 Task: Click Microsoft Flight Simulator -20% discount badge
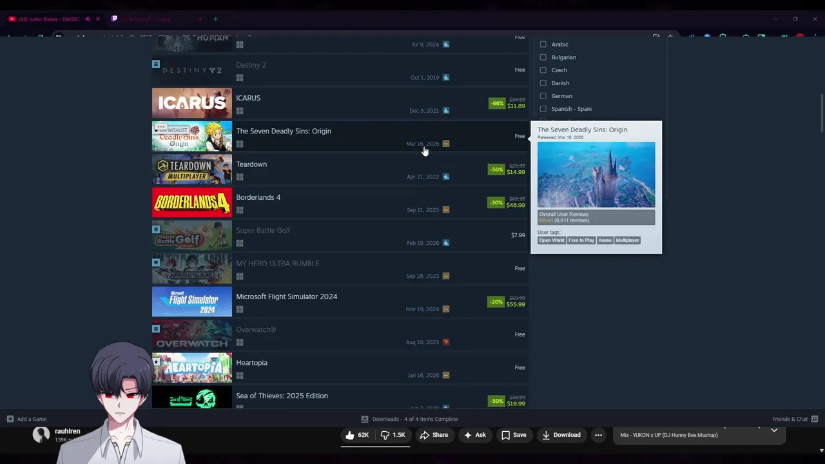(x=496, y=302)
